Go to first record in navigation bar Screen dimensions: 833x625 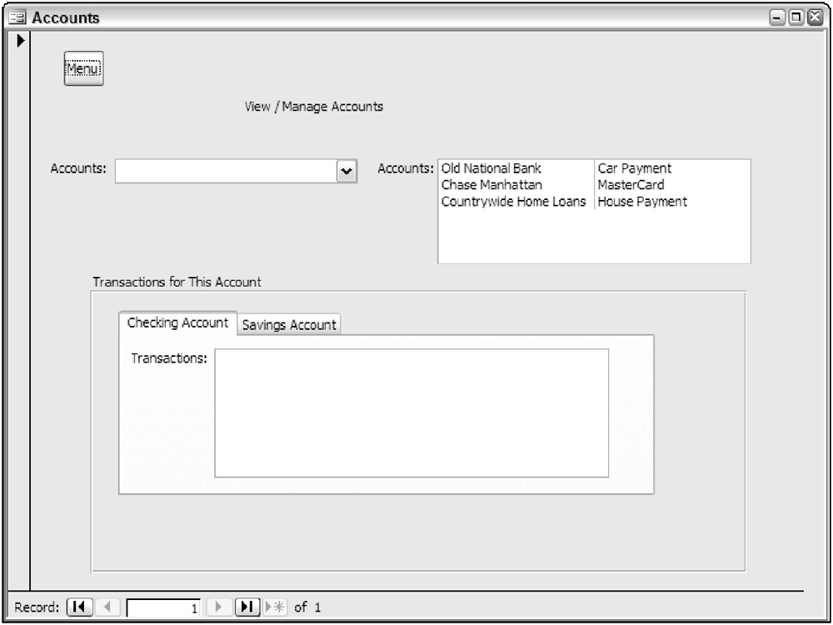tap(79, 607)
